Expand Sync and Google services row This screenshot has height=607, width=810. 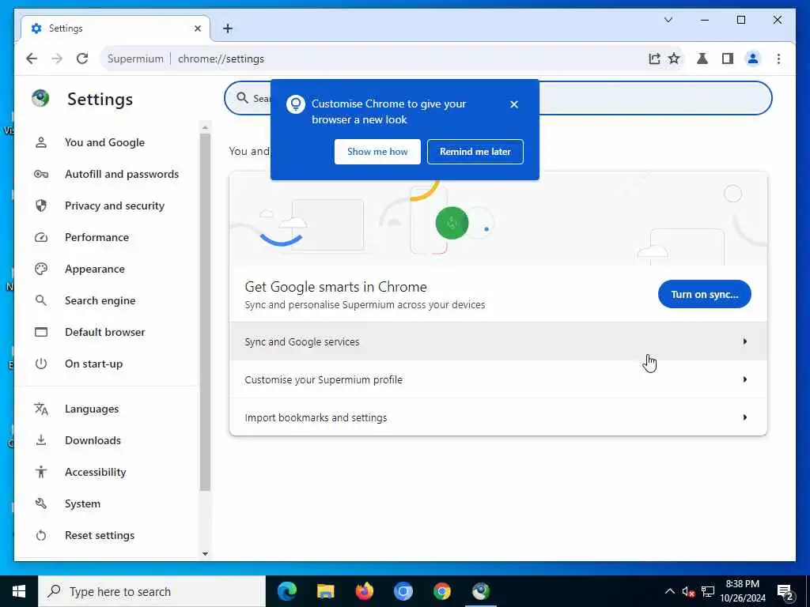(498, 341)
